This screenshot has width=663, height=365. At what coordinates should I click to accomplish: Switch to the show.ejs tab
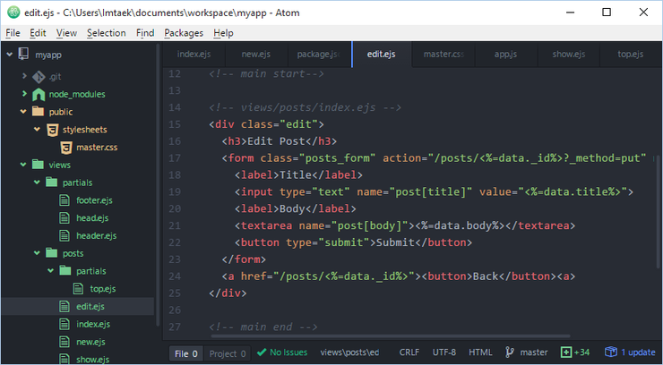point(568,55)
